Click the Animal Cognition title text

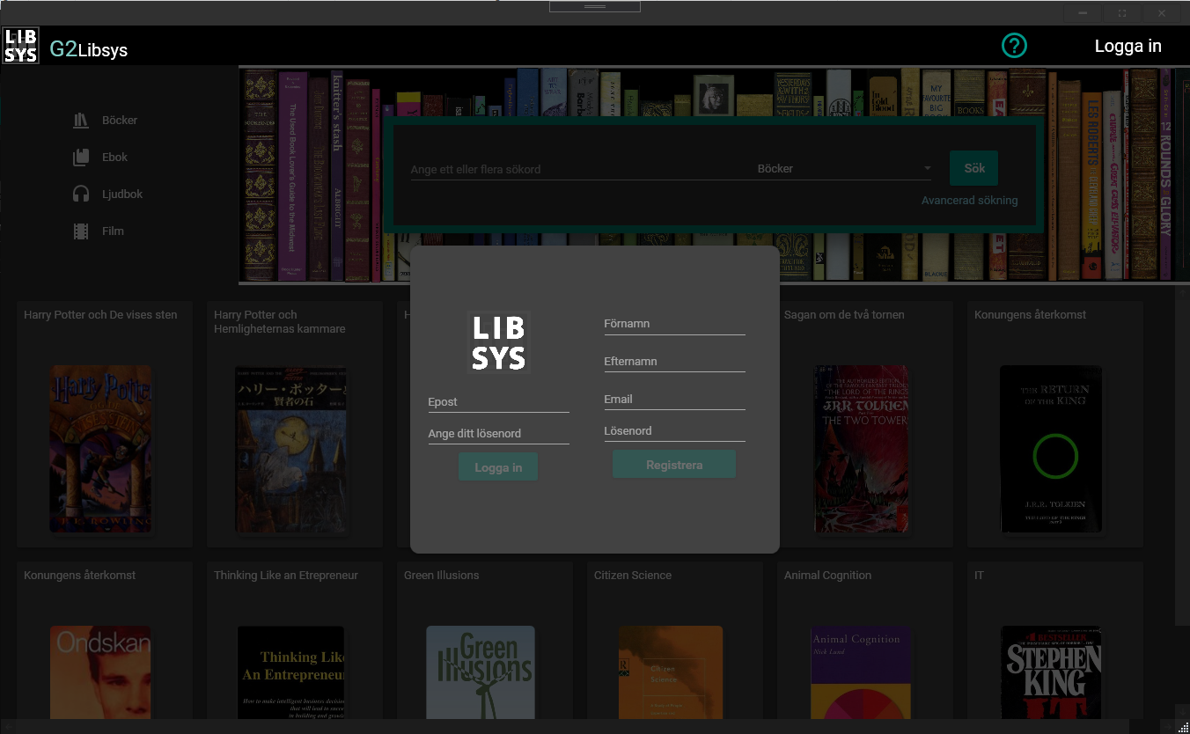(827, 576)
